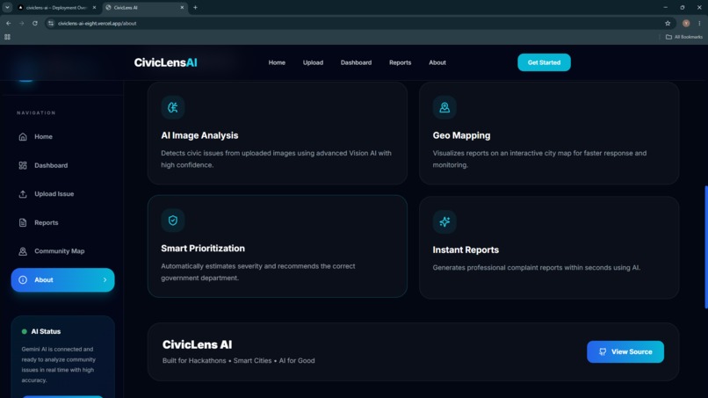The height and width of the screenshot is (398, 708).
Task: Click the CivicLens AI footer heading
Action: 197,344
